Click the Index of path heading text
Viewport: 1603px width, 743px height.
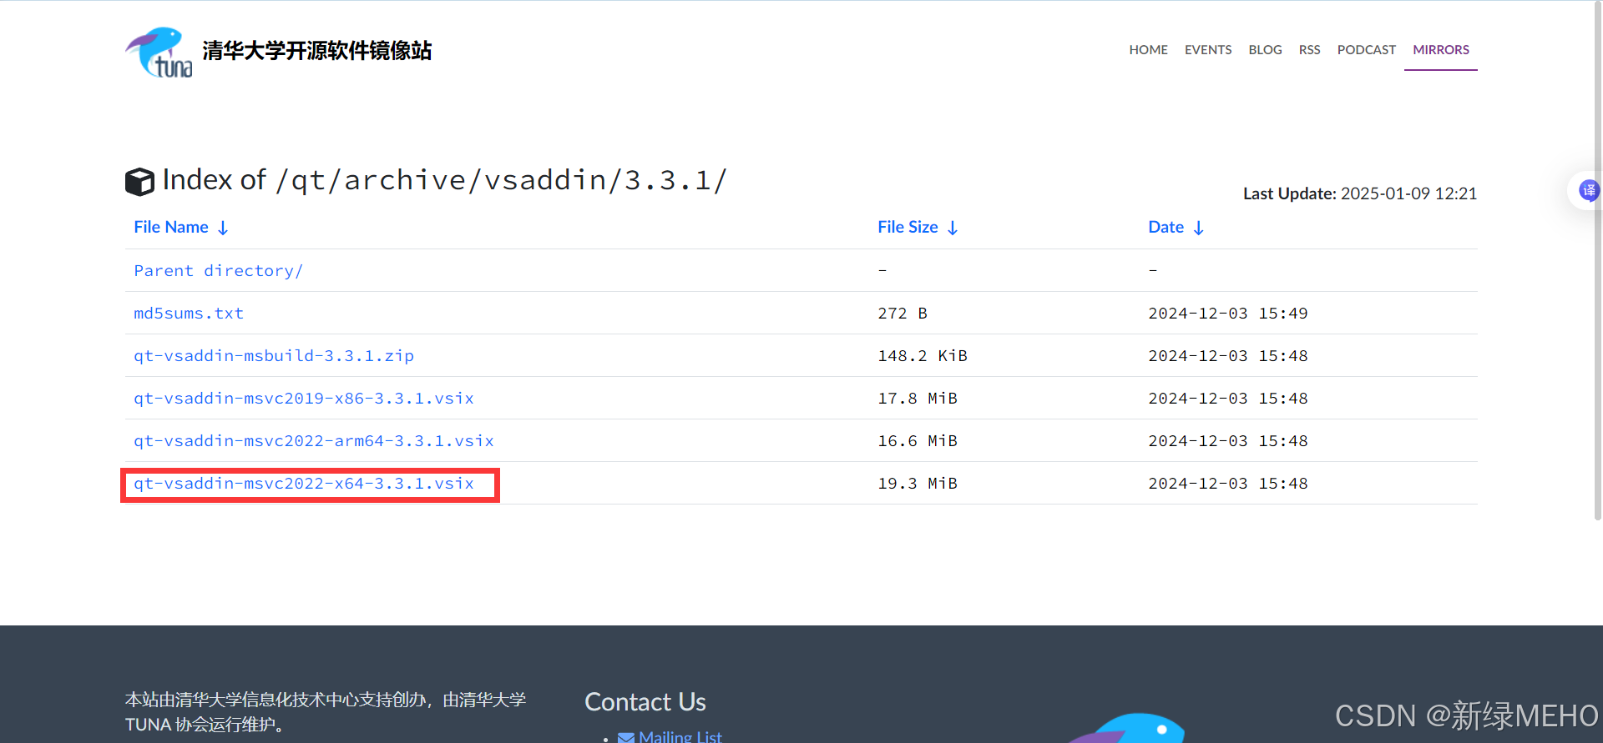[444, 180]
